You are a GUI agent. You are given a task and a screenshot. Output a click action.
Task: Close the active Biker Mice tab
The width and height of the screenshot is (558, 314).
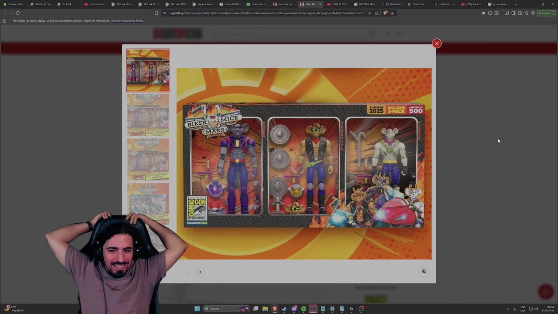320,4
